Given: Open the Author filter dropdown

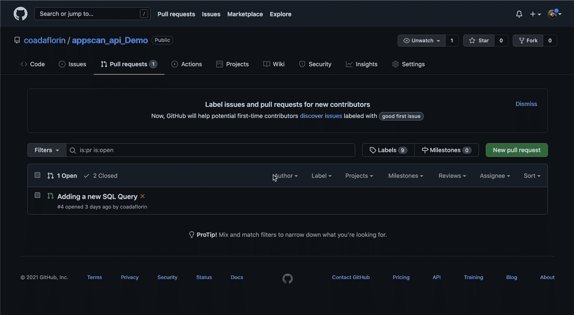Looking at the screenshot, I should click(x=286, y=176).
